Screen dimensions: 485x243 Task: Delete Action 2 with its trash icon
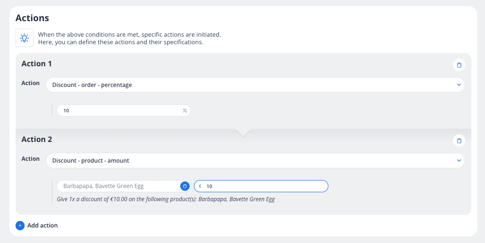(459, 141)
